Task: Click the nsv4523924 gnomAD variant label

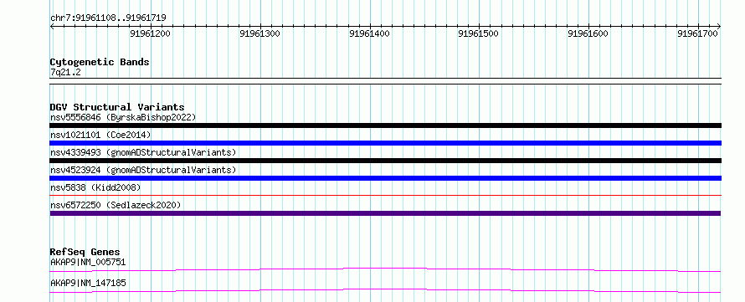Action: 143,170
